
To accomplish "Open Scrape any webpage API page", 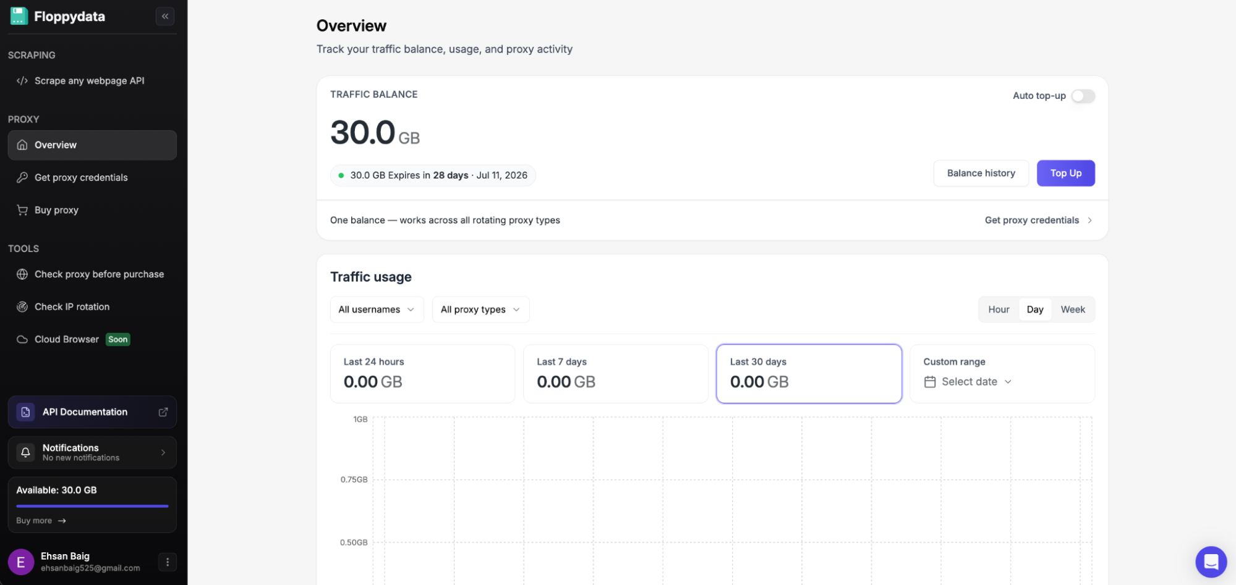I will 92,81.
